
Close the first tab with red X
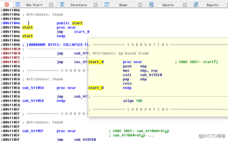(x=7, y=5)
